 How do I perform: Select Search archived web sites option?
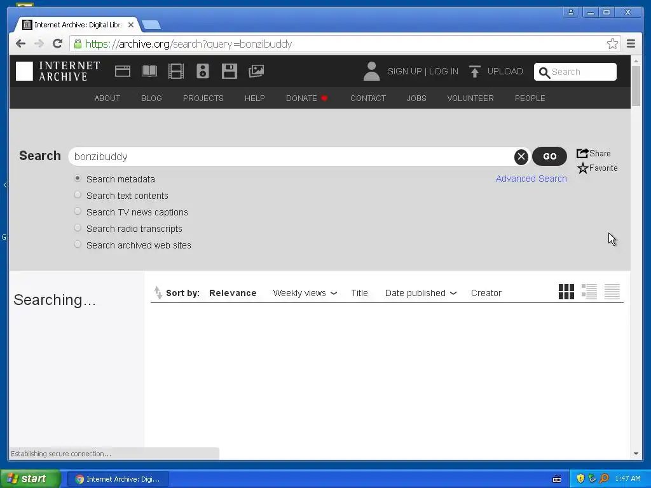coord(77,245)
